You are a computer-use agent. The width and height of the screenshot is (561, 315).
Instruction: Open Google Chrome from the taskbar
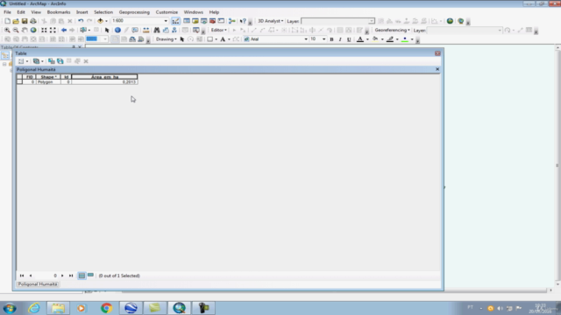[x=106, y=308]
